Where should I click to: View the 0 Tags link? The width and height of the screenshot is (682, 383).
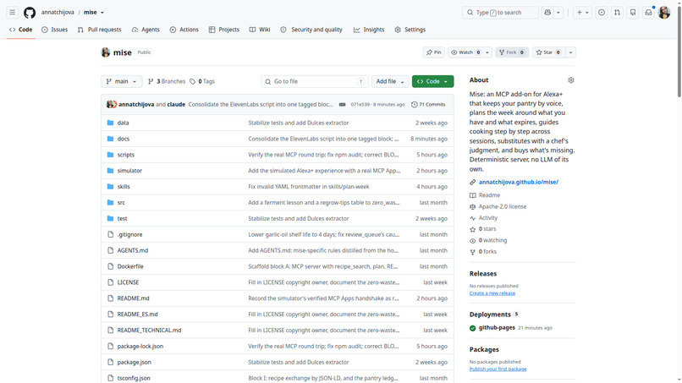pyautogui.click(x=203, y=81)
